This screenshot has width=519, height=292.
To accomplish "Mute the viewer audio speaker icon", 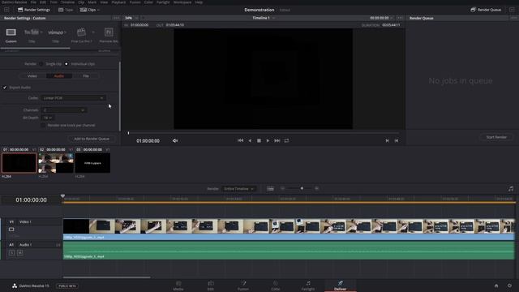I will (x=175, y=140).
